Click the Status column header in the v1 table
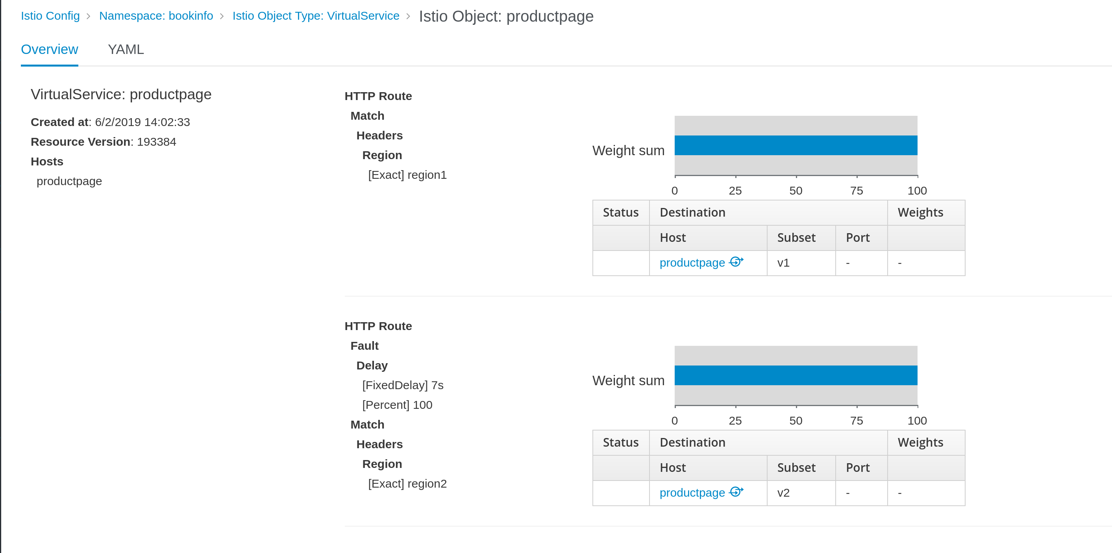 tap(620, 213)
